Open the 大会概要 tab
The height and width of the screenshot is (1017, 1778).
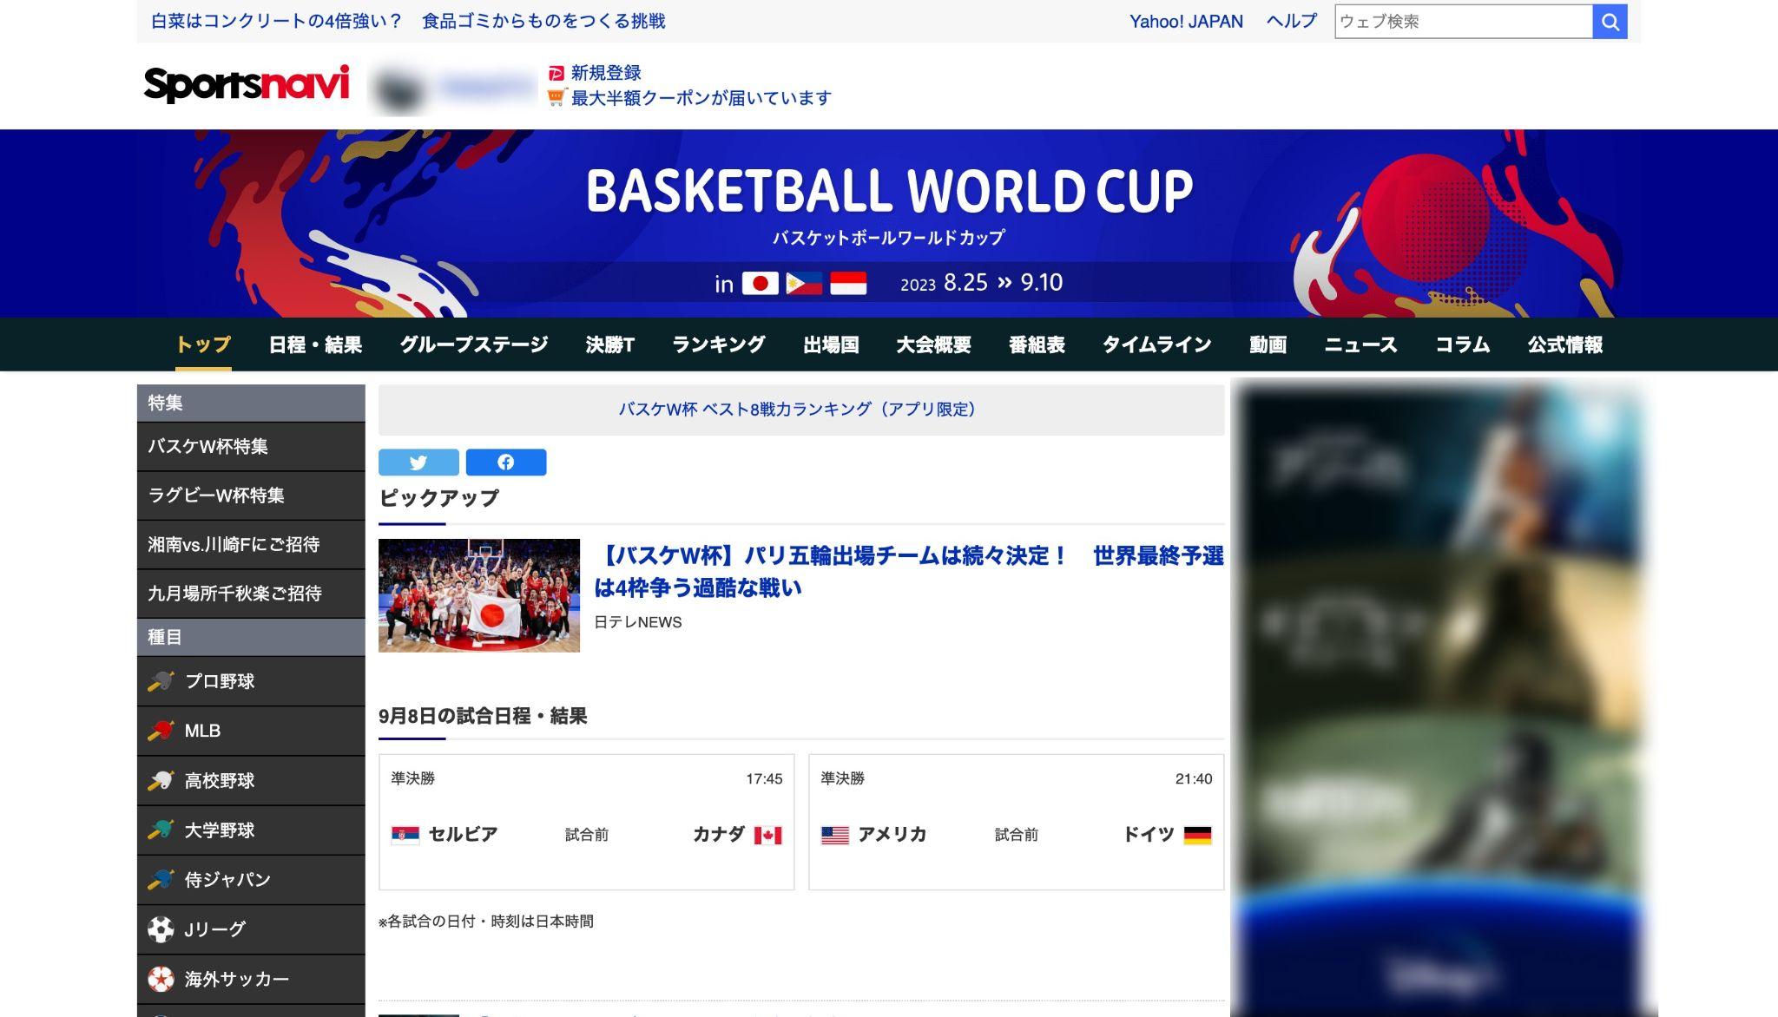point(934,344)
